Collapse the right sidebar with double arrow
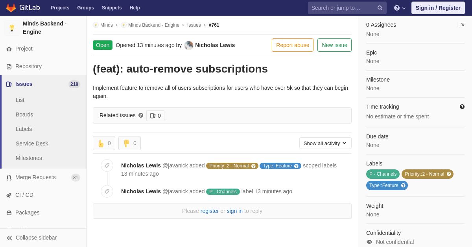This screenshot has height=247, width=472. 463,25
